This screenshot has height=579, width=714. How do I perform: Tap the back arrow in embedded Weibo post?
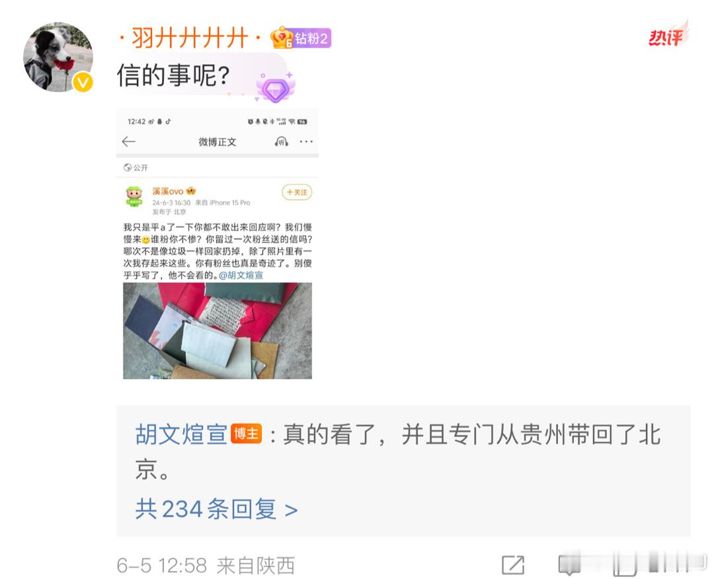[x=129, y=141]
